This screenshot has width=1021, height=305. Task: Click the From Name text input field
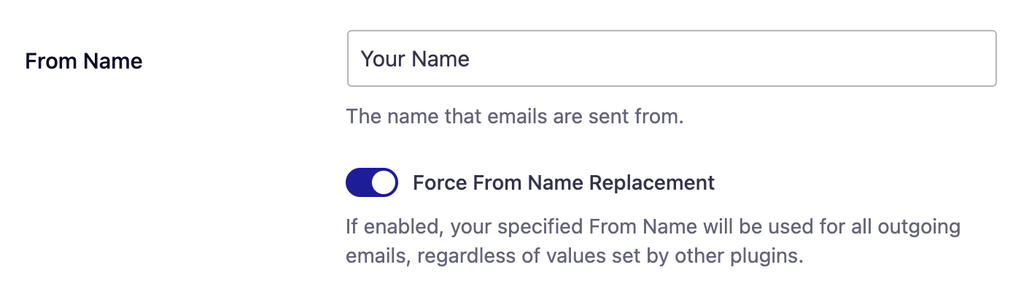tap(672, 58)
